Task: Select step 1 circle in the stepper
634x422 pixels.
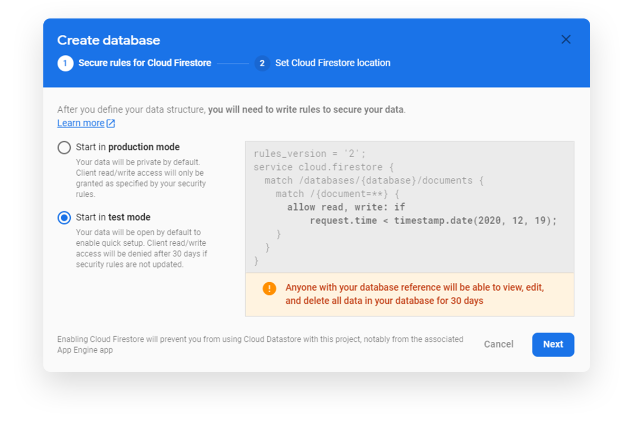Action: [x=66, y=63]
